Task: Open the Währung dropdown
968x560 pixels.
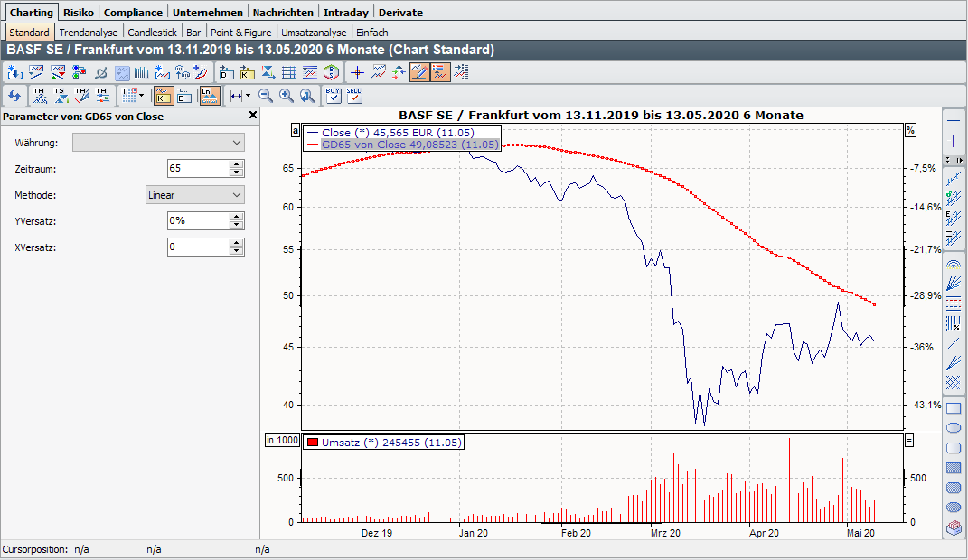Action: click(x=158, y=143)
